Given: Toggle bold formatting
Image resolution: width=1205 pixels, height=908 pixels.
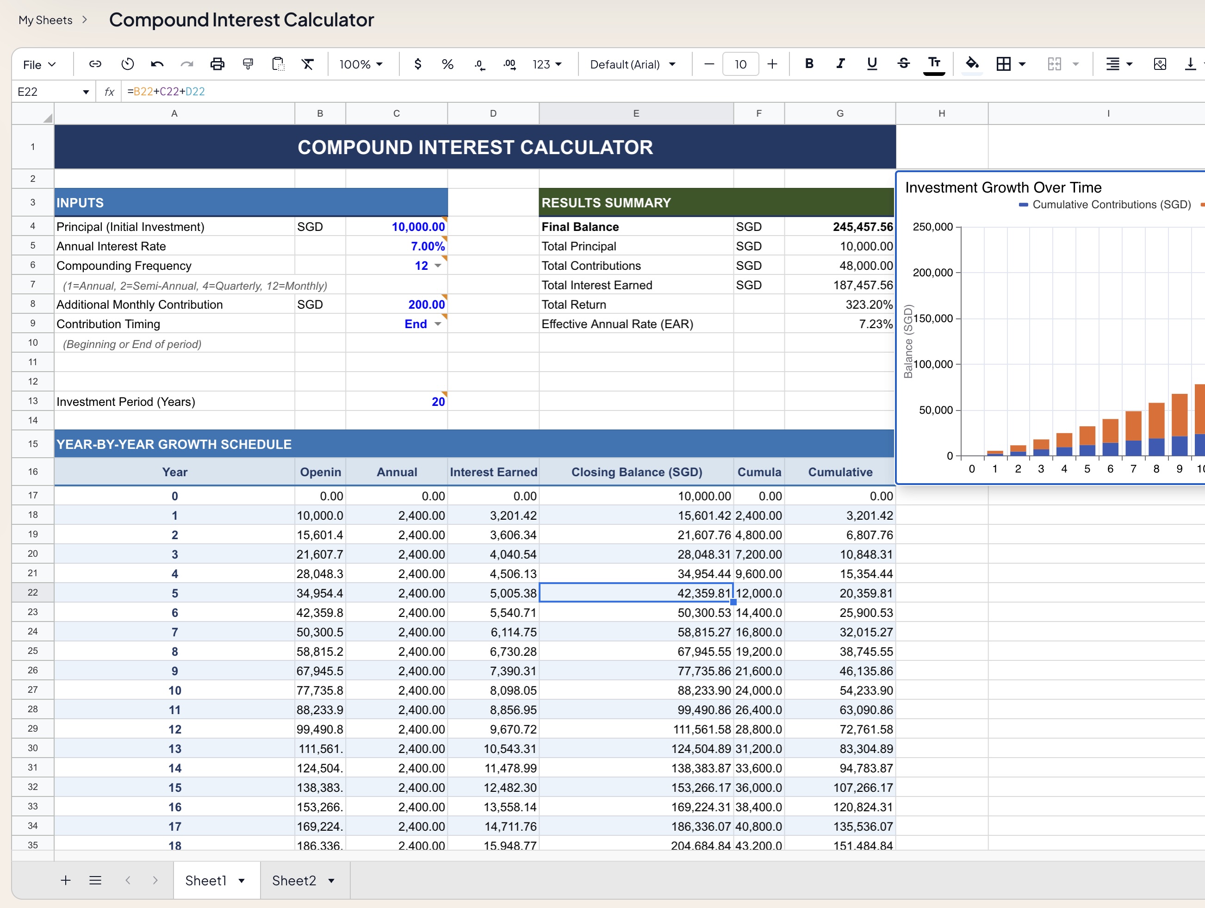Looking at the screenshot, I should pos(809,64).
